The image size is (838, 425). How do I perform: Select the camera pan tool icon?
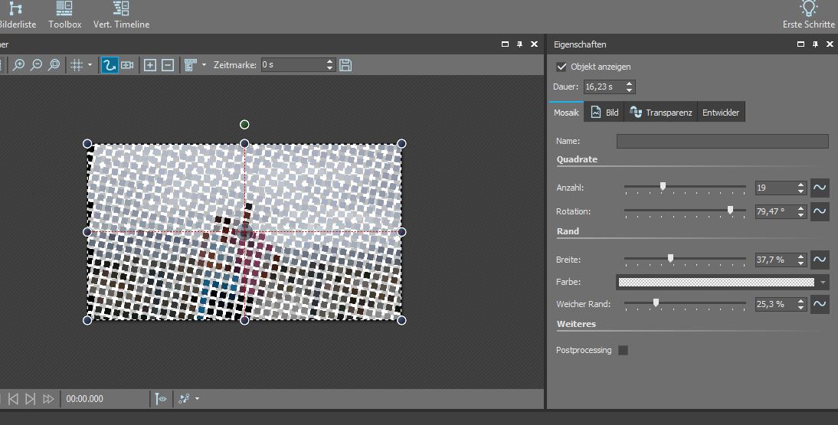click(x=127, y=65)
